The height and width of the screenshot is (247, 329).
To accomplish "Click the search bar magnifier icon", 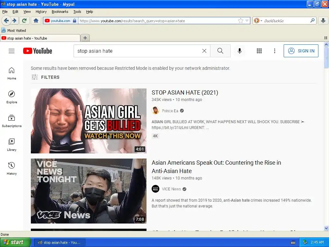I will pyautogui.click(x=312, y=21).
